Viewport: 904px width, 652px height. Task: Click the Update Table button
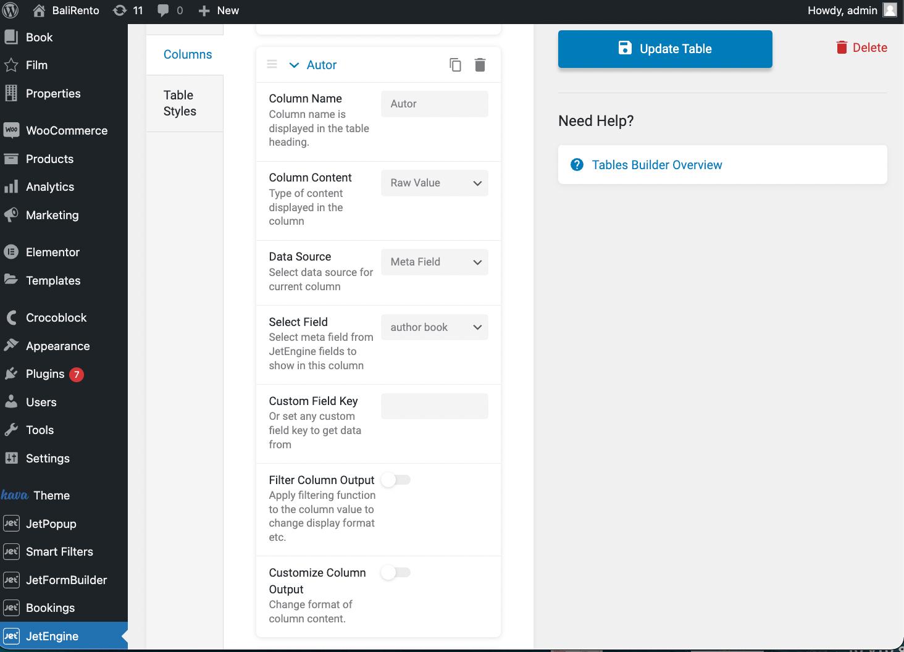tap(665, 49)
